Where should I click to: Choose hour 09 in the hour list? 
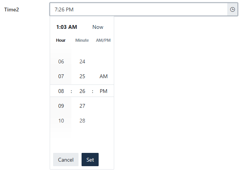coord(61,106)
